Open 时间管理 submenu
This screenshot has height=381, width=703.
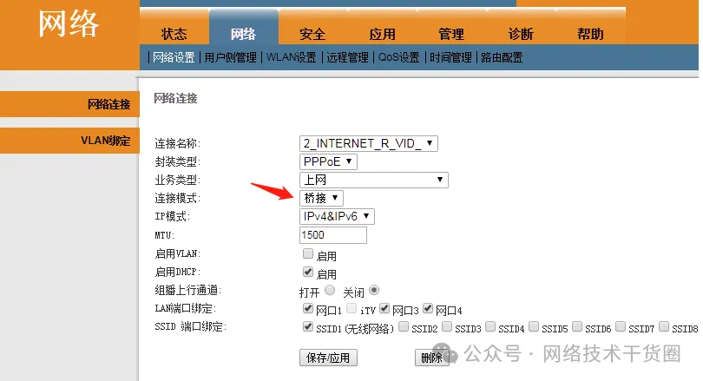(450, 57)
